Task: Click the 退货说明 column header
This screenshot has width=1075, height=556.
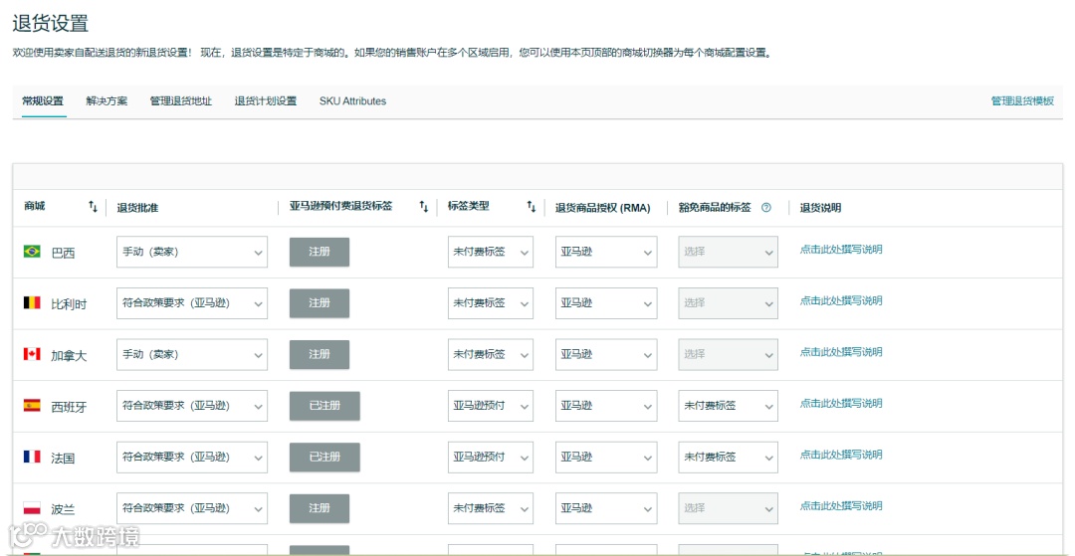Action: (x=820, y=208)
